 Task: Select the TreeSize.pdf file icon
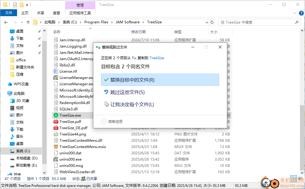coord(56,122)
